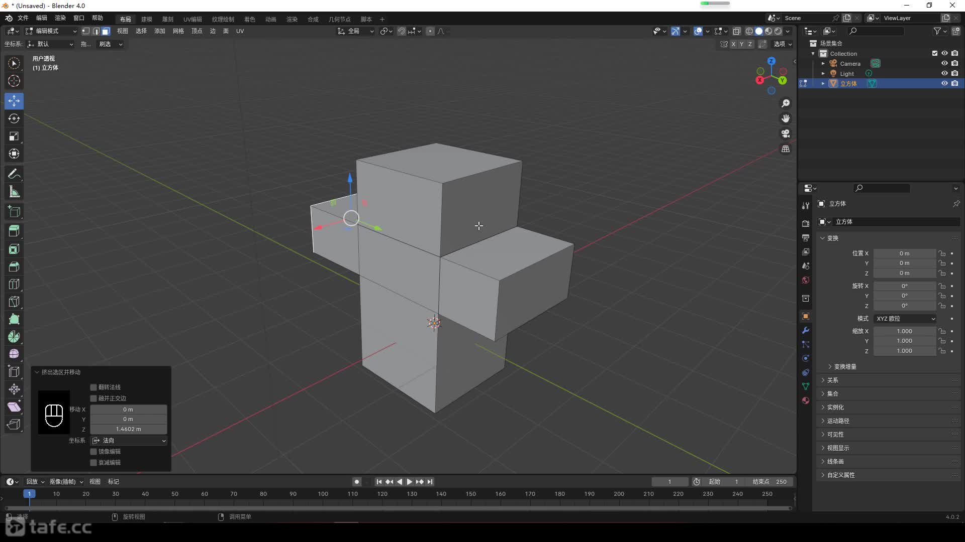Select the Rip Region tool
This screenshot has height=542, width=965.
14,425
